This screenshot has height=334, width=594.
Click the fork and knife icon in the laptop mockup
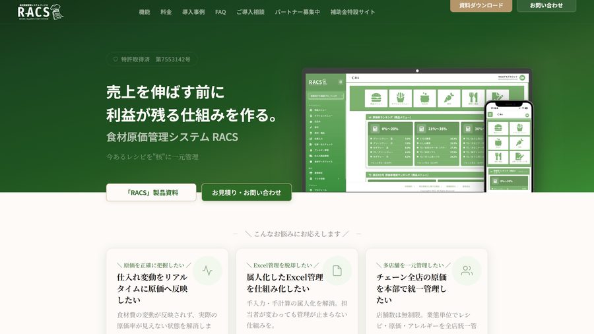pos(473,98)
